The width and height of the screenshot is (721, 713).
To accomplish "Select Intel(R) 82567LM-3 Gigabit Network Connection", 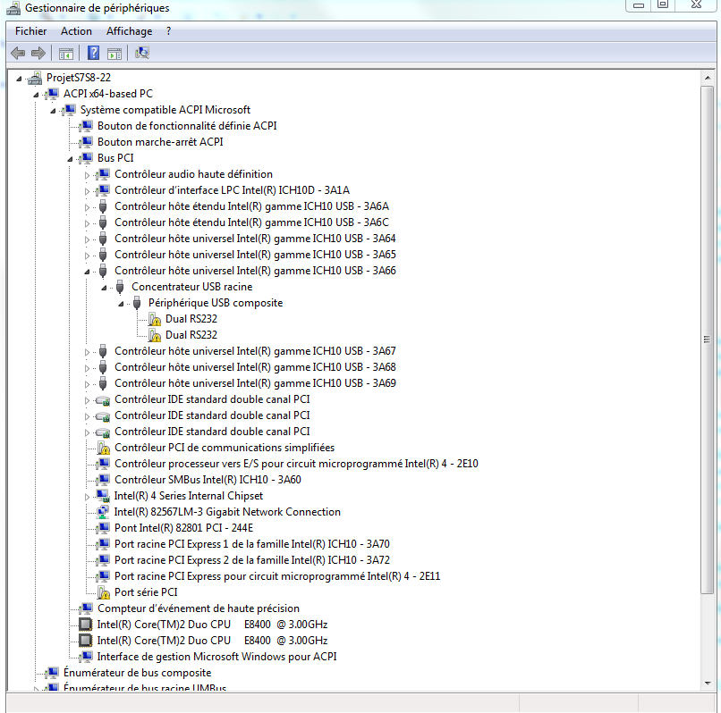I will 227,511.
